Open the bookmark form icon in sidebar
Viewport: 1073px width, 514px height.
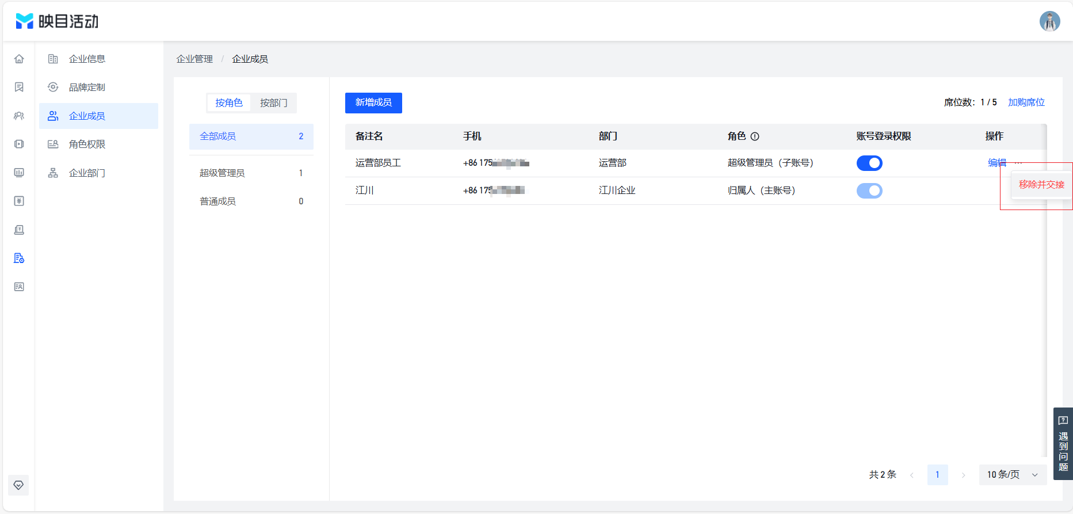point(19,87)
